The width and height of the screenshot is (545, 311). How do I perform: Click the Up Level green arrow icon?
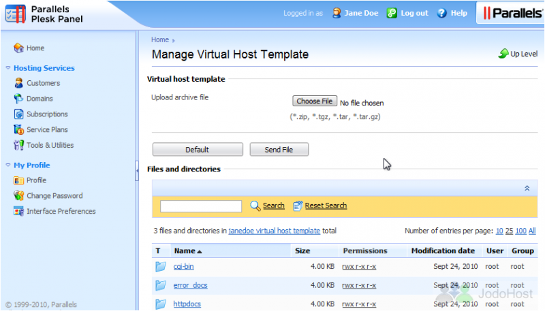[x=503, y=54]
